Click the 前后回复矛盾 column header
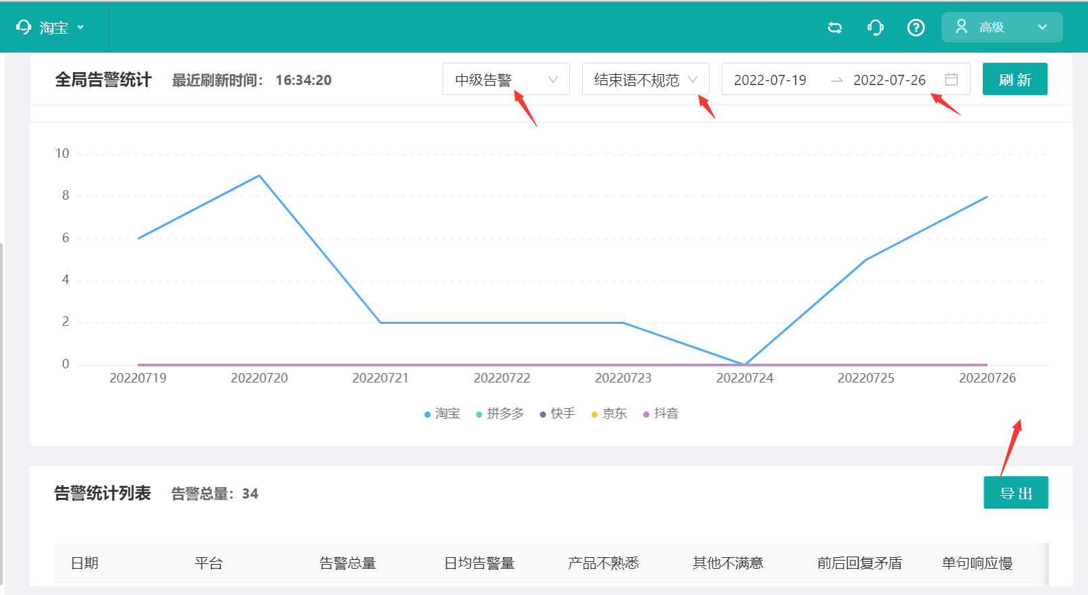The image size is (1088, 595). click(x=859, y=563)
